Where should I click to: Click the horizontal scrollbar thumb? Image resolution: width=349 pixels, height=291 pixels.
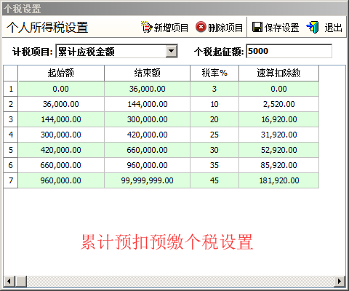tap(21, 282)
